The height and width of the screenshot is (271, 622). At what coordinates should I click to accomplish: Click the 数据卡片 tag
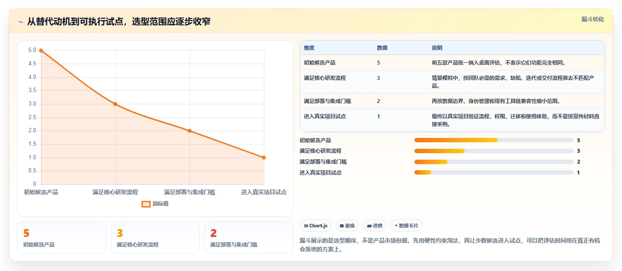pos(407,226)
